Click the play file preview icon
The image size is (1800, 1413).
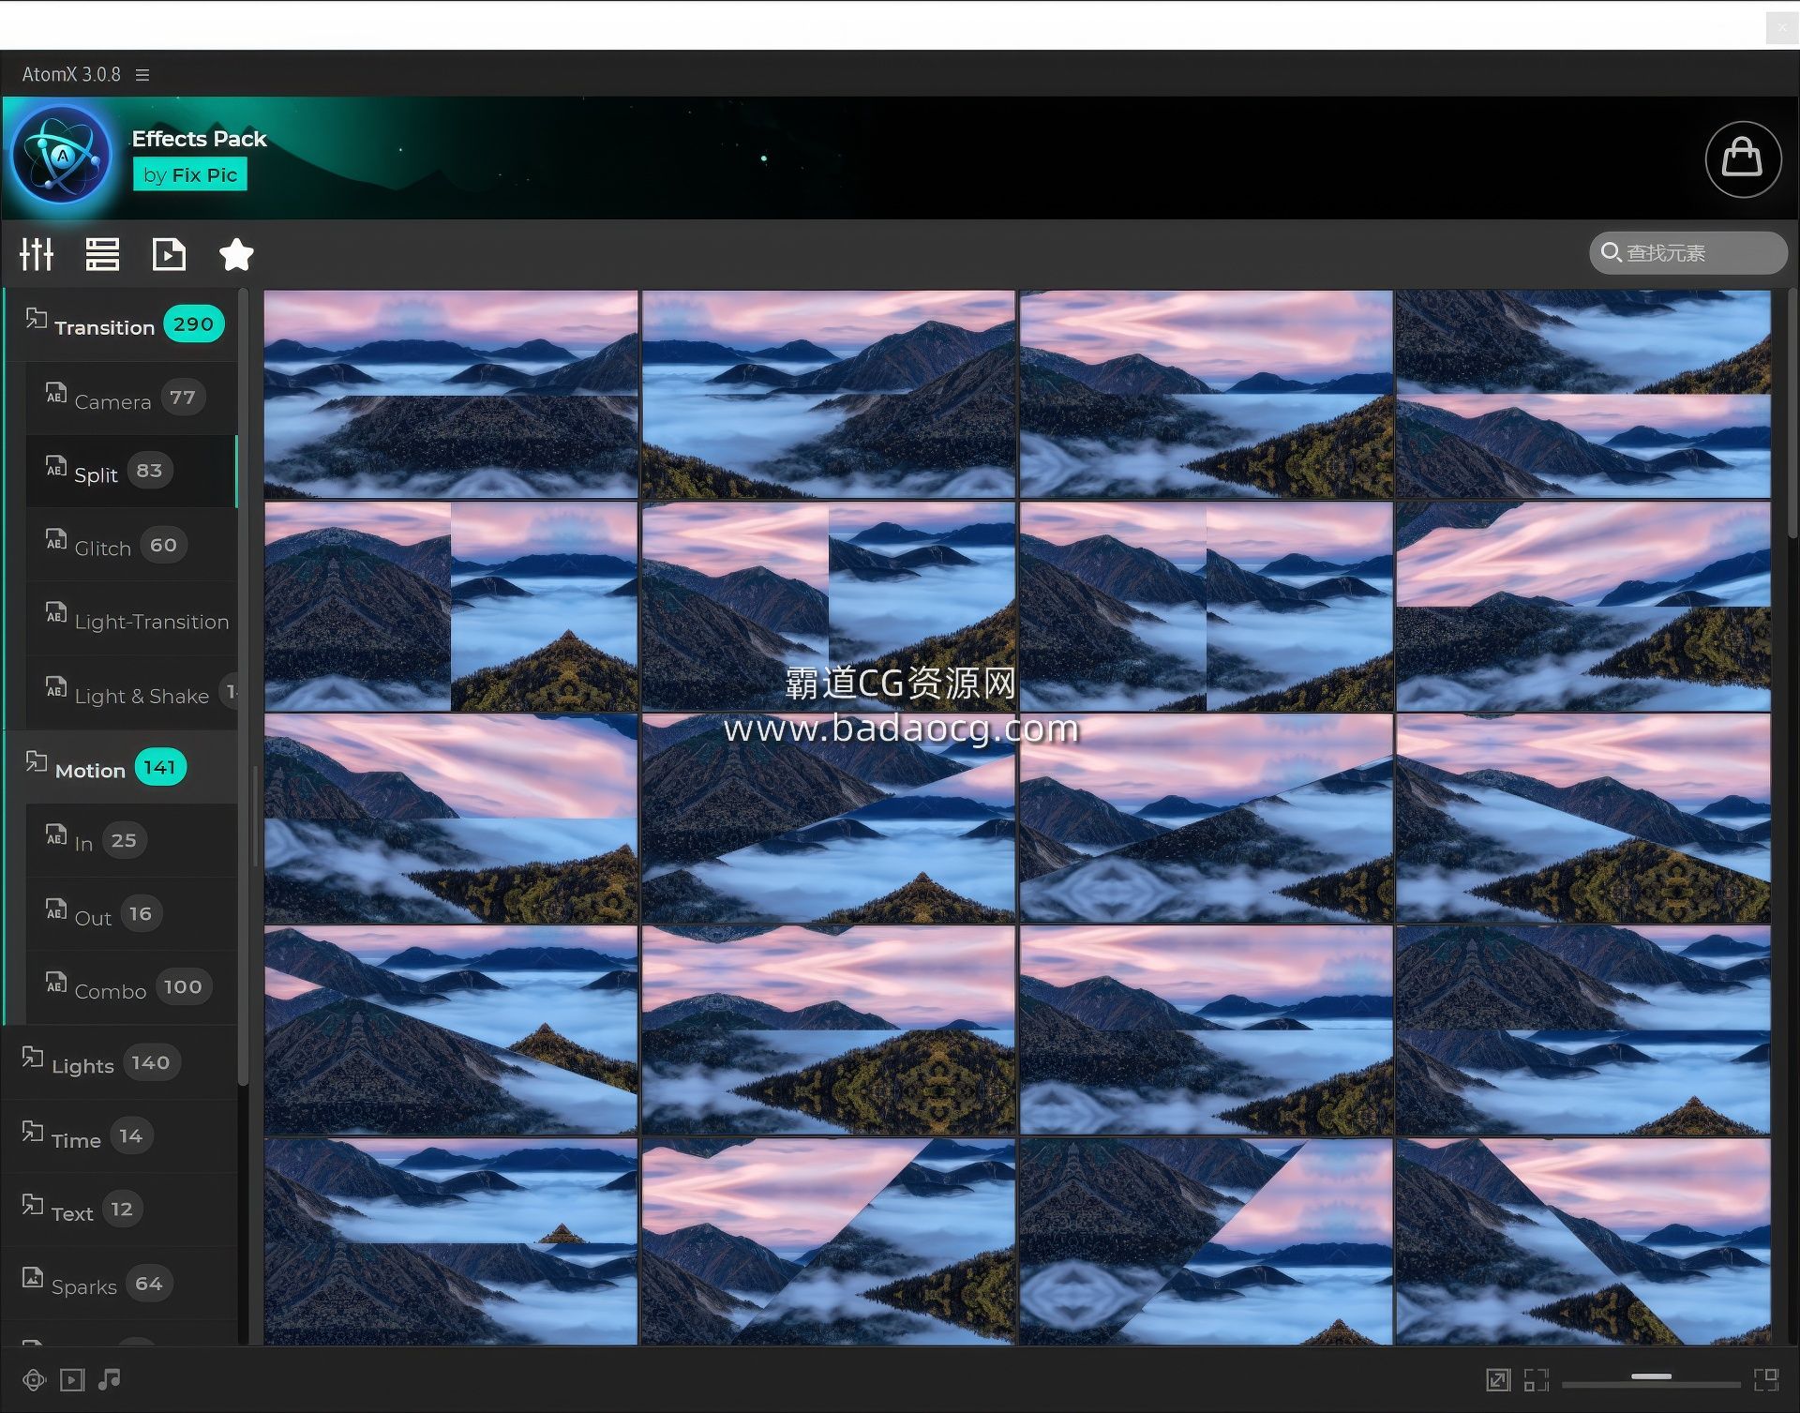click(169, 254)
